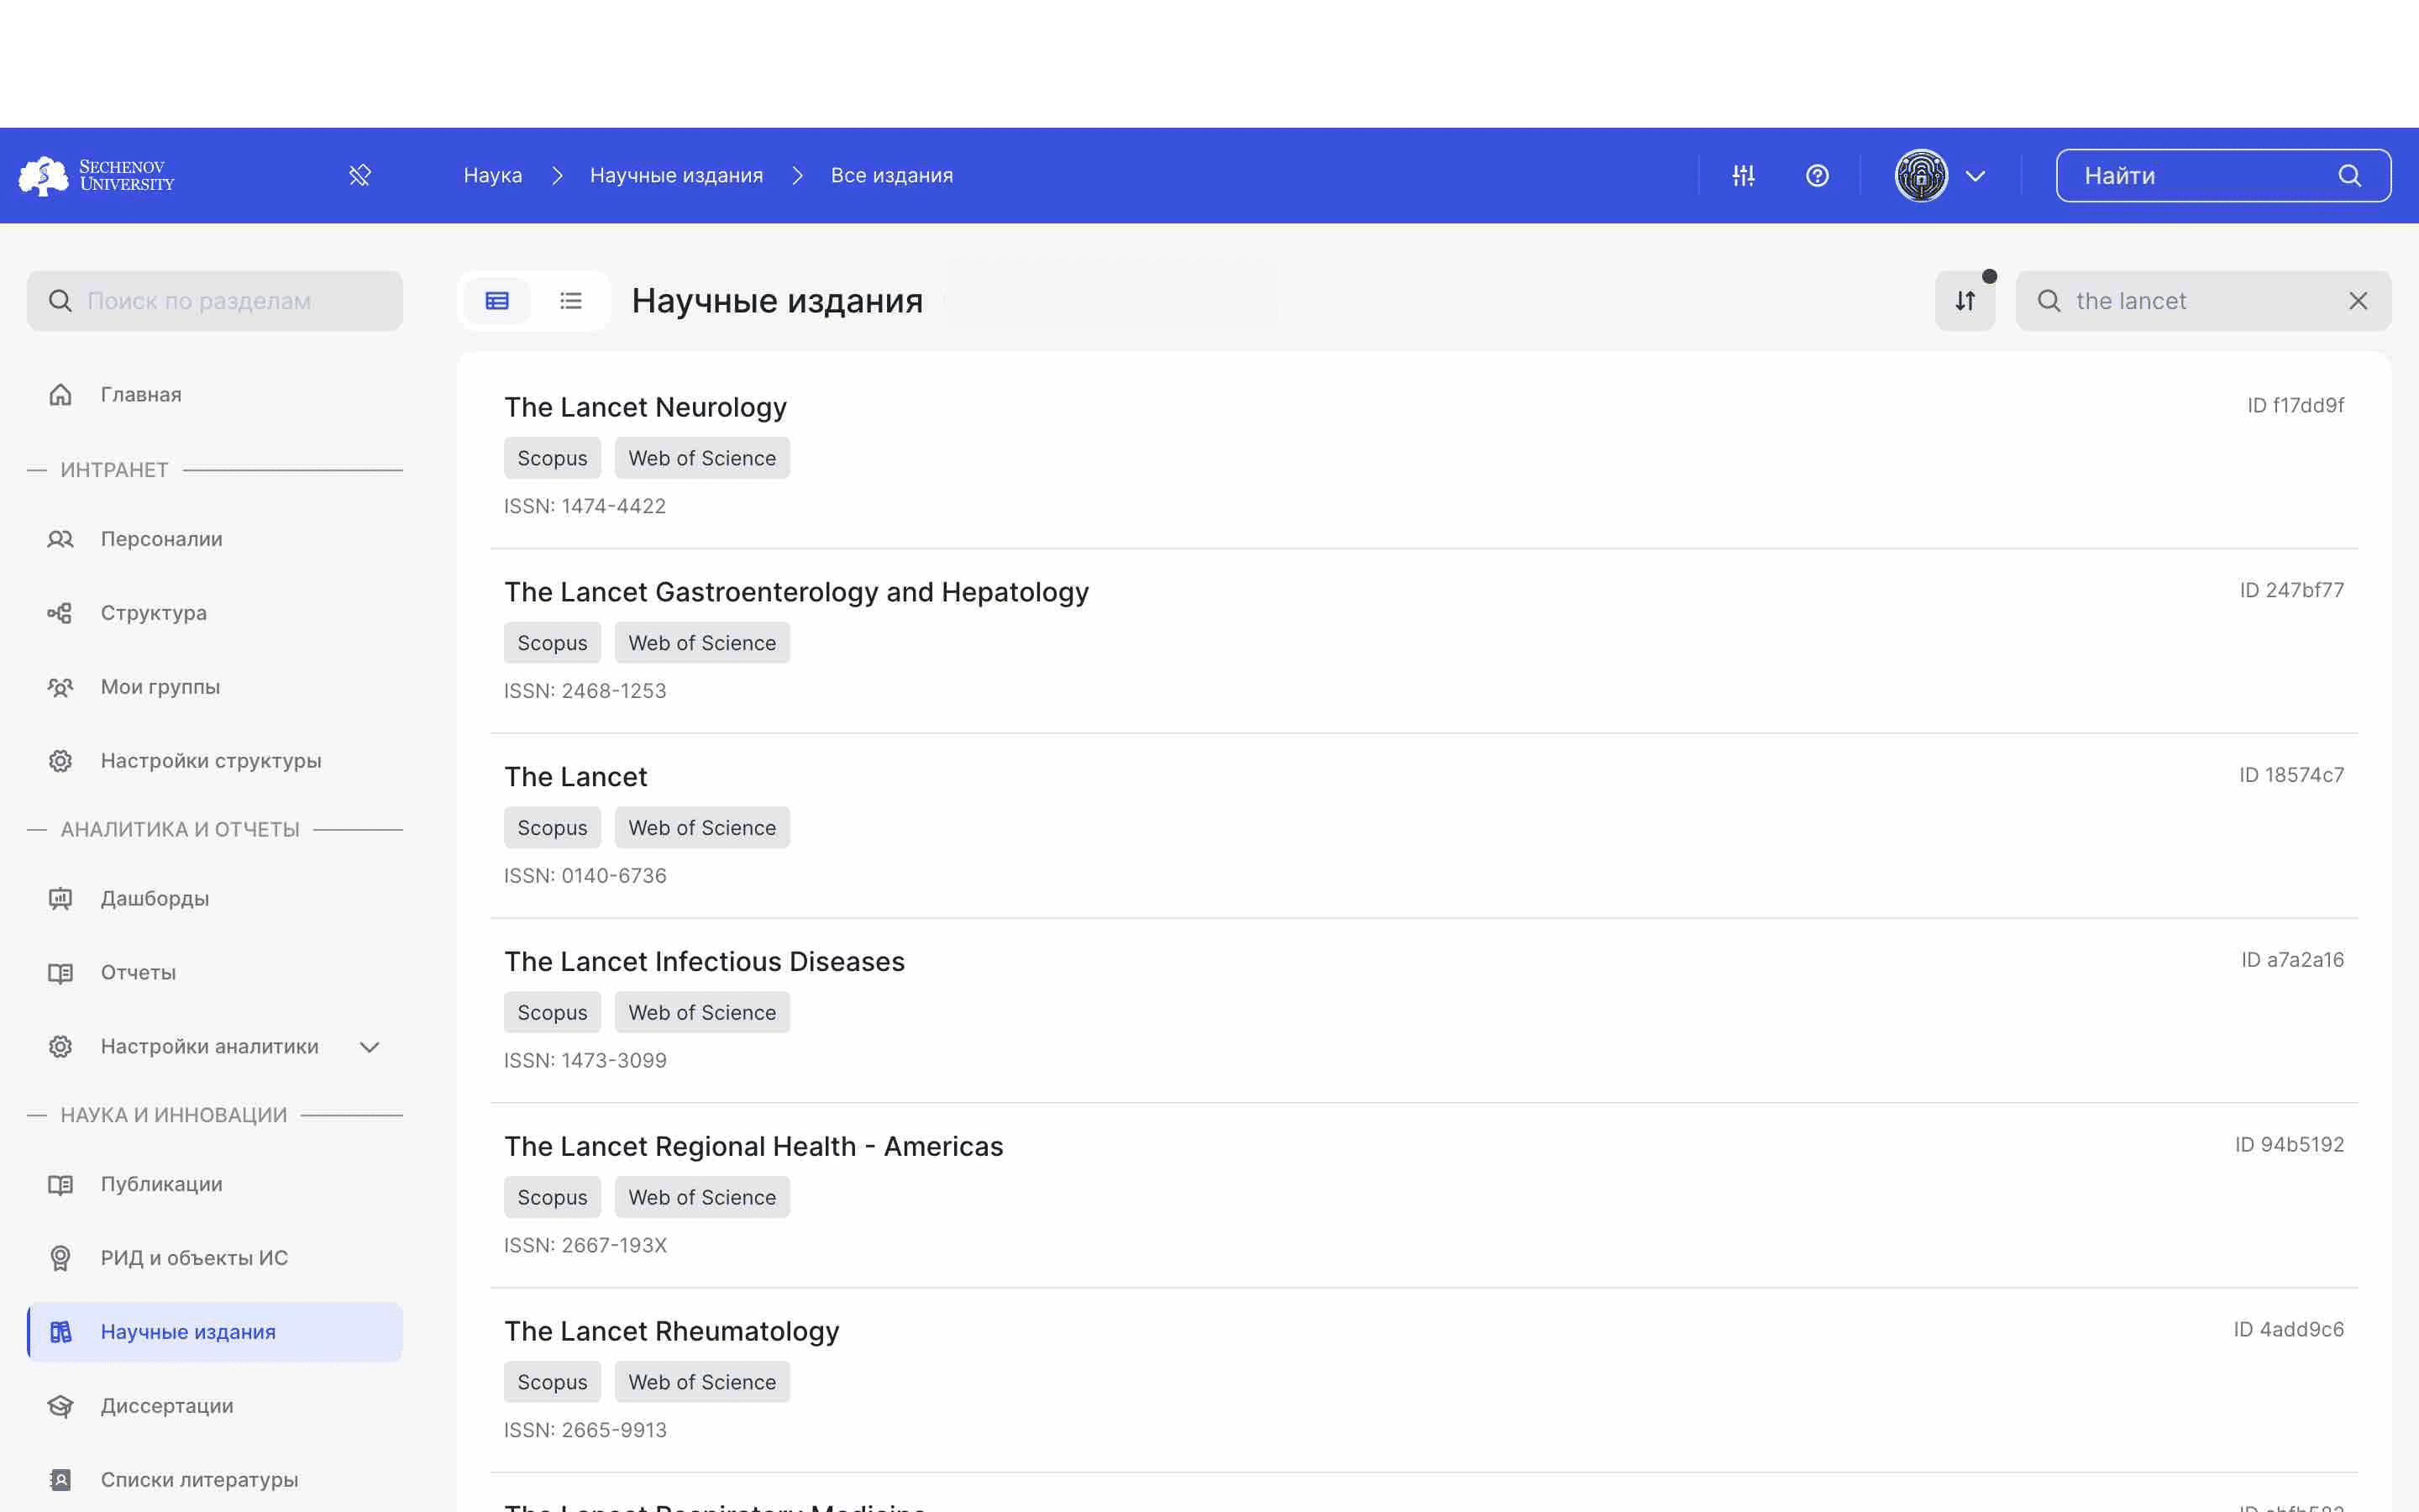Click the Отчеты book icon
The width and height of the screenshot is (2419, 1512).
coord(60,973)
